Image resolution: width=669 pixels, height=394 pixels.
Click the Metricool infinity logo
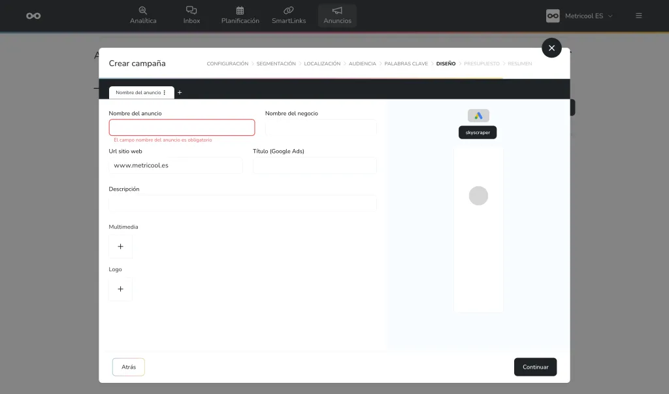(33, 16)
